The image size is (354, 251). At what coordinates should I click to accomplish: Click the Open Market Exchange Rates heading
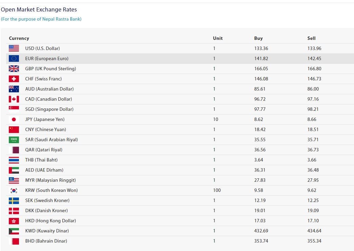tap(39, 9)
